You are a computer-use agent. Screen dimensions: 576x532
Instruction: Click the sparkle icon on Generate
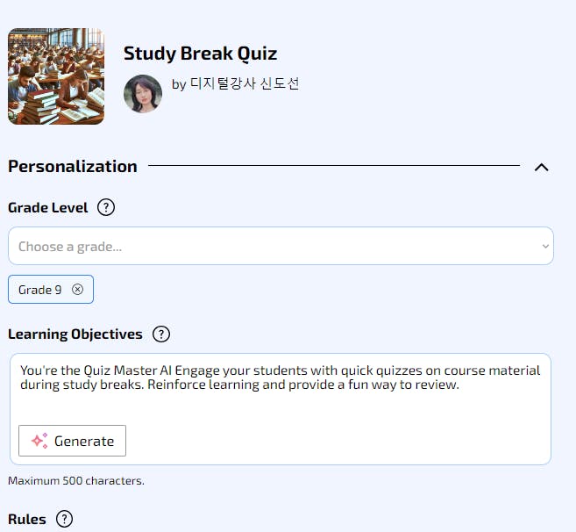tap(39, 441)
